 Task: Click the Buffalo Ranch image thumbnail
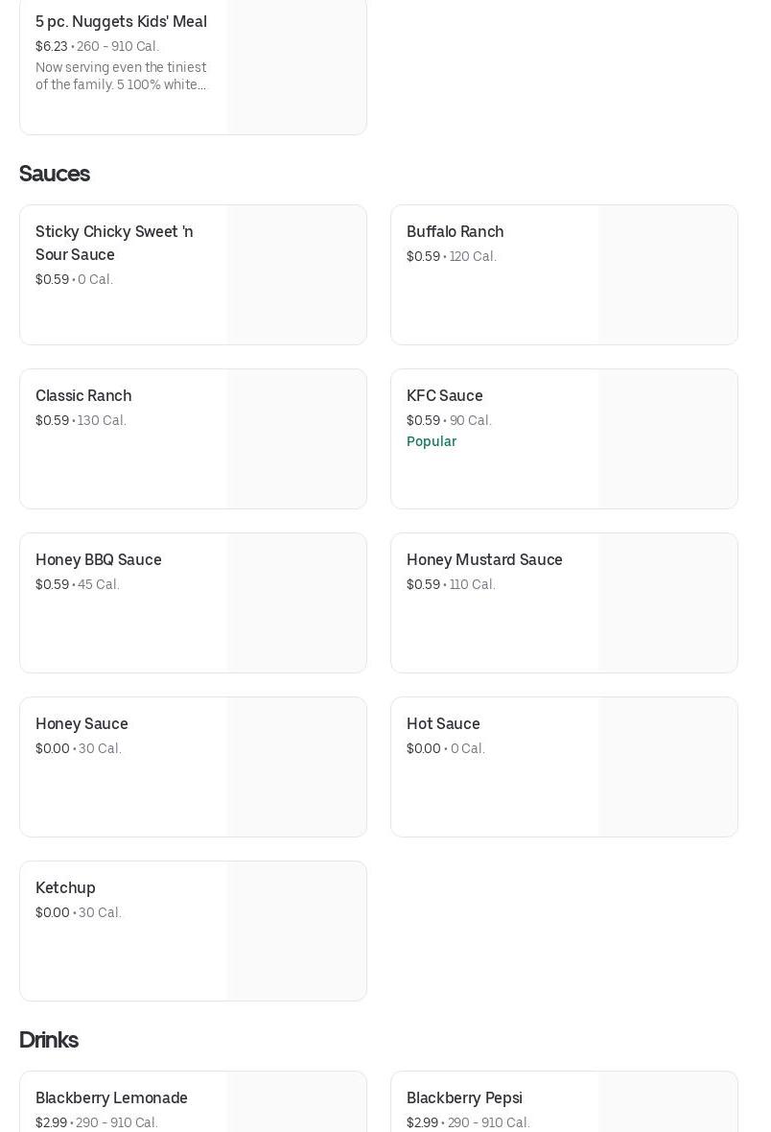[667, 274]
